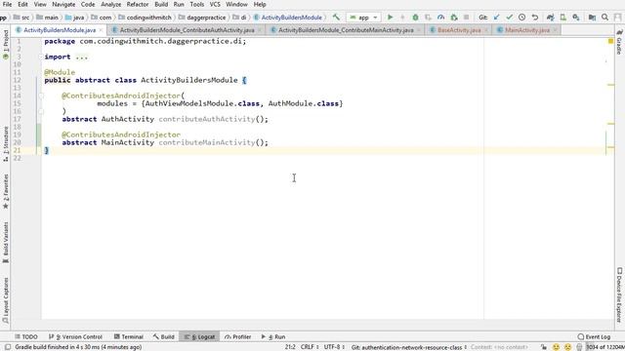Switch to MainActivity.java tab
The height and width of the screenshot is (351, 625).
coord(526,30)
